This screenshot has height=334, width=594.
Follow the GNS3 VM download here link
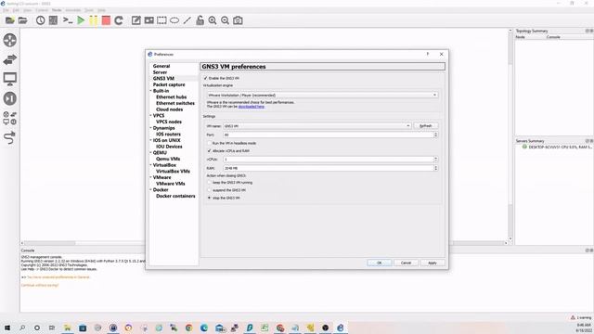(x=252, y=107)
